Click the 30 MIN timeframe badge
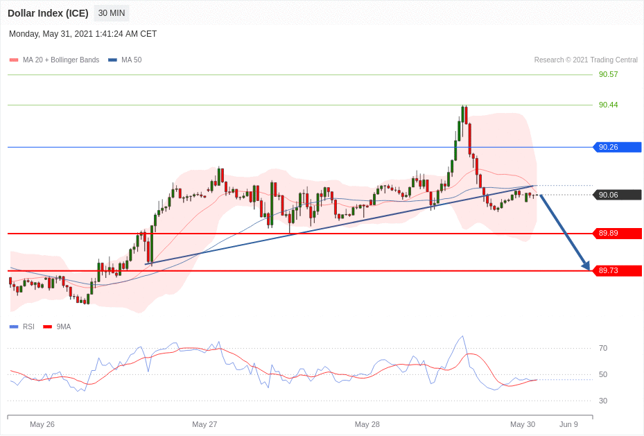This screenshot has width=644, height=436. tap(111, 13)
